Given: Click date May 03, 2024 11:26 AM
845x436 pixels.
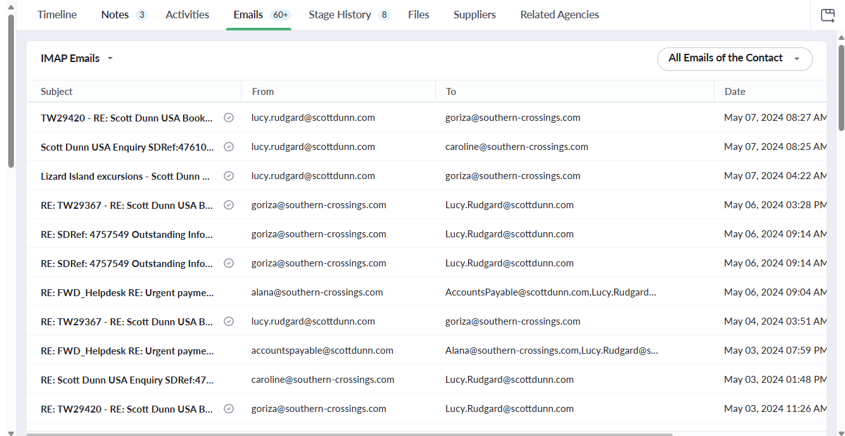Looking at the screenshot, I should click(x=775, y=409).
